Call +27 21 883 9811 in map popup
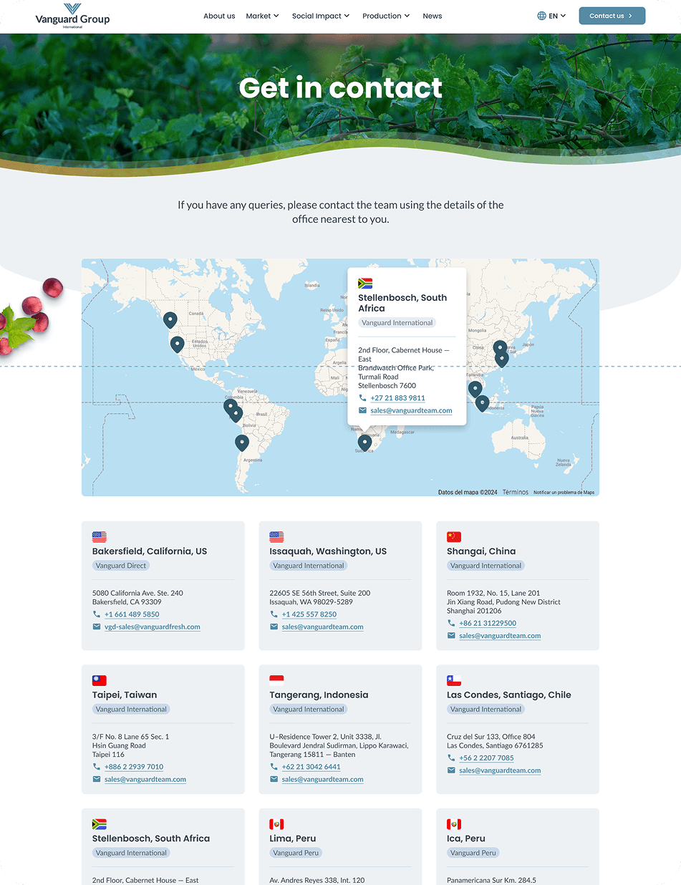This screenshot has height=885, width=681. (397, 398)
